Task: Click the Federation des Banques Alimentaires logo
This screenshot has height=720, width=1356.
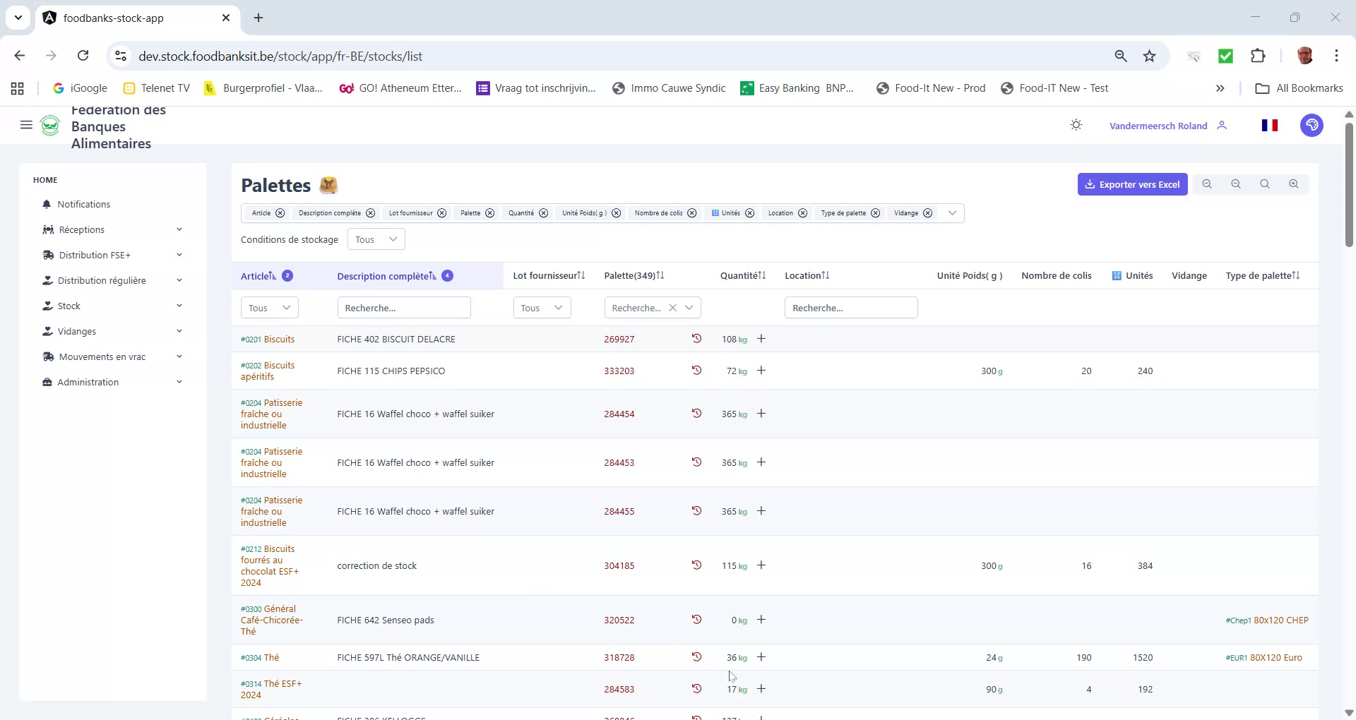Action: coord(50,125)
